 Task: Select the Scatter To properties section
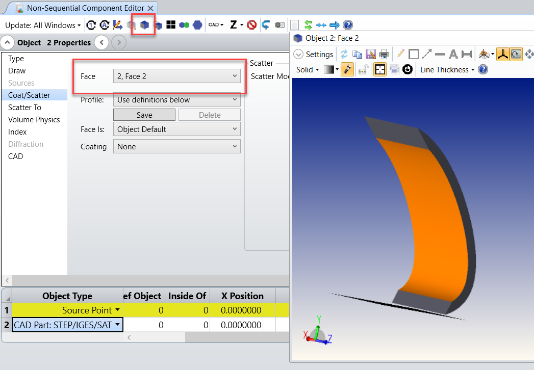25,108
